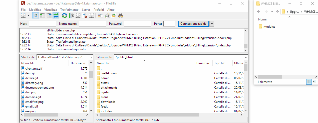Refresh the file and folder lists
The image size is (318, 123).
[x=64, y=15]
